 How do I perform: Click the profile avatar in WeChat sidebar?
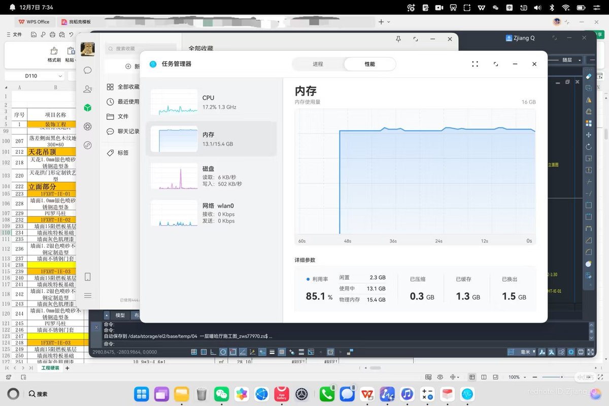[87, 49]
